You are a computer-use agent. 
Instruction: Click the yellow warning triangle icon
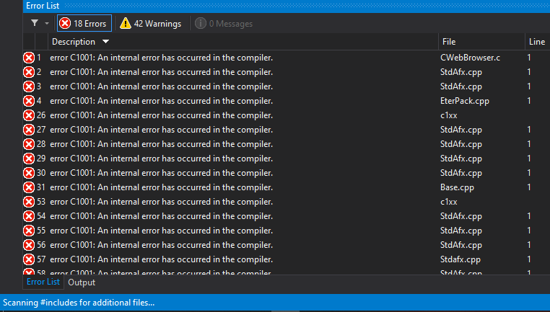(x=125, y=24)
